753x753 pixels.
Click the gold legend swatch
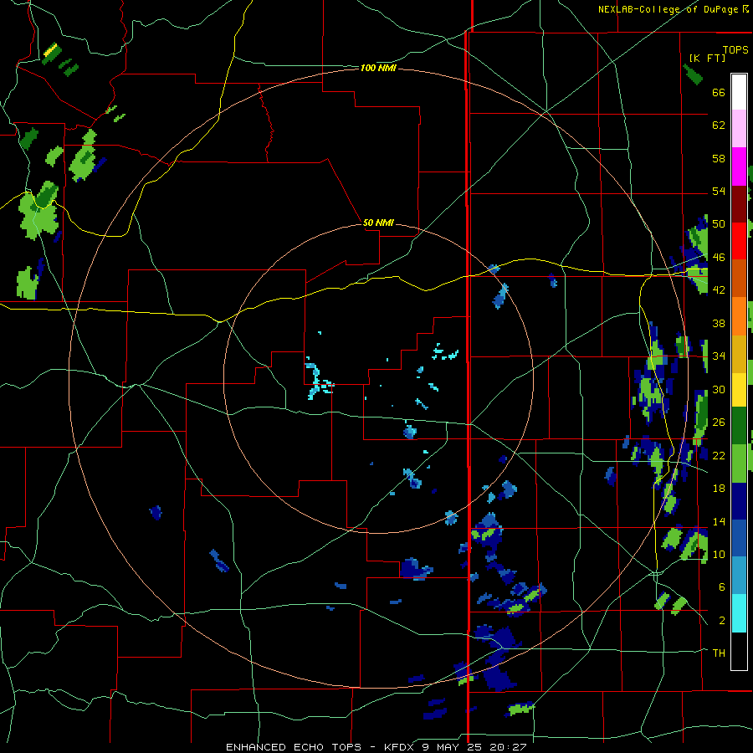tap(739, 355)
